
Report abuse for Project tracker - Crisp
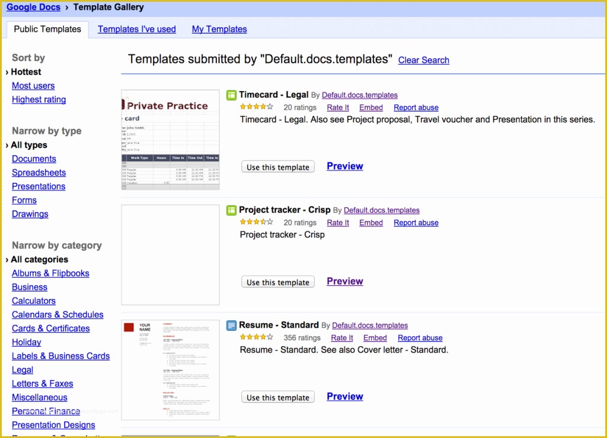tap(416, 223)
